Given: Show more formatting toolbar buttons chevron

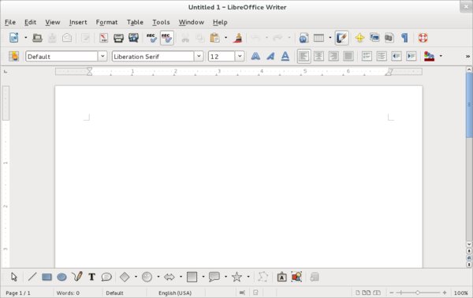Looking at the screenshot, I should [467, 57].
